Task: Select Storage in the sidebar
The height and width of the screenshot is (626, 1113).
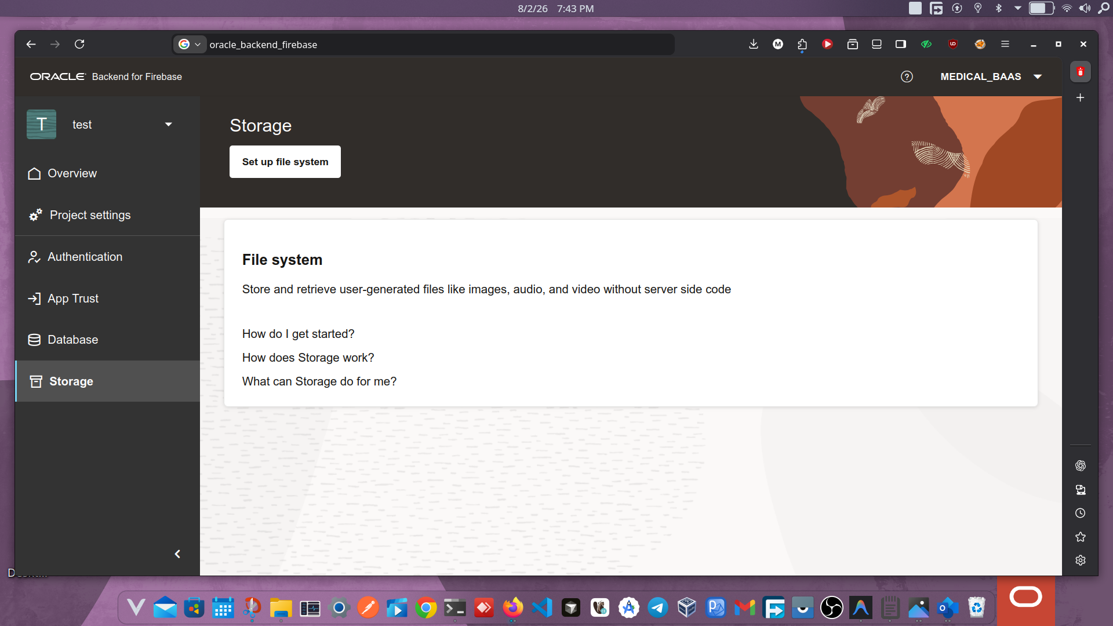Action: click(x=107, y=381)
